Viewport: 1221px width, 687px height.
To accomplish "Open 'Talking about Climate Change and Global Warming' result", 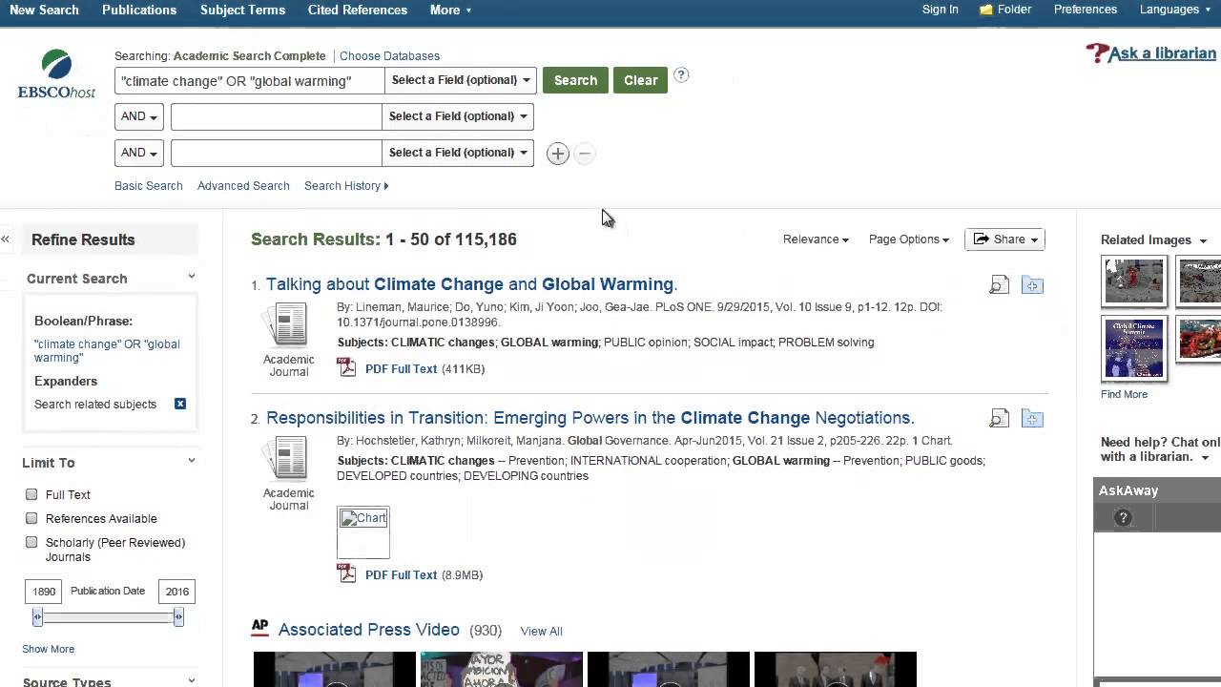I will [471, 284].
